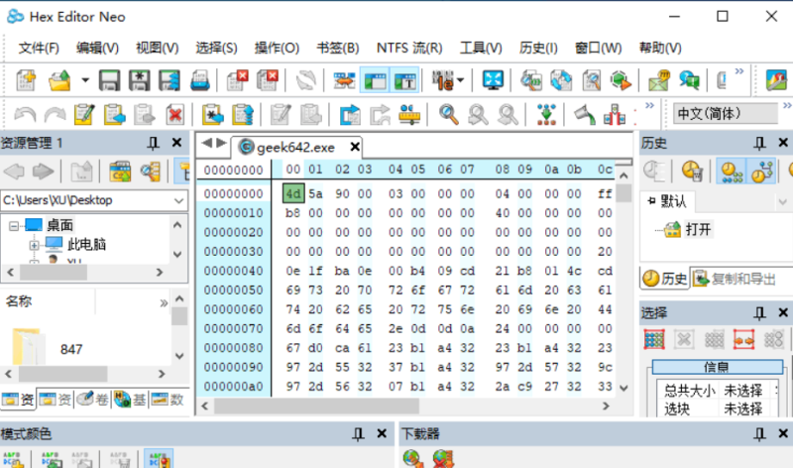
Task: Expand the 此电脑 tree node
Action: (35, 244)
